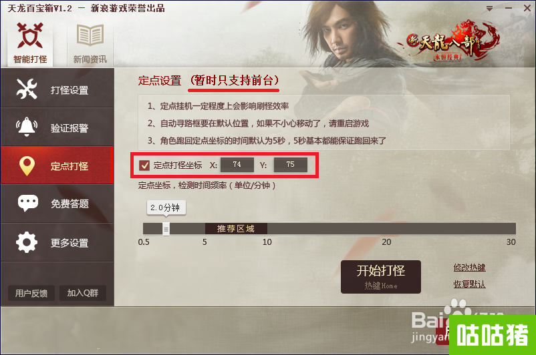Image resolution: width=536 pixels, height=355 pixels.
Task: Open the title bar dropdown menu arrow
Action: tap(489, 9)
